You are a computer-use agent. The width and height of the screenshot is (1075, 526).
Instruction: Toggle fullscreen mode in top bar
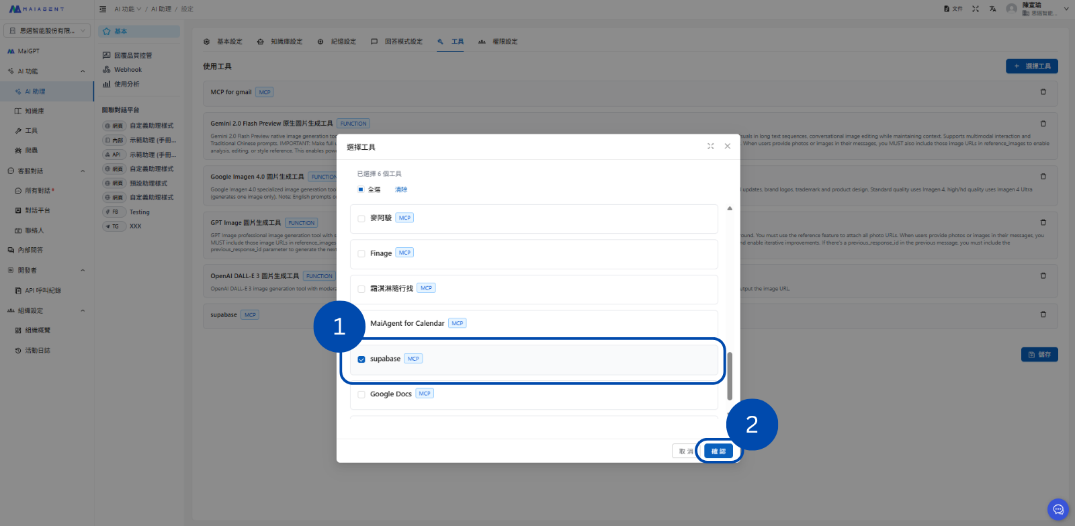click(x=975, y=9)
